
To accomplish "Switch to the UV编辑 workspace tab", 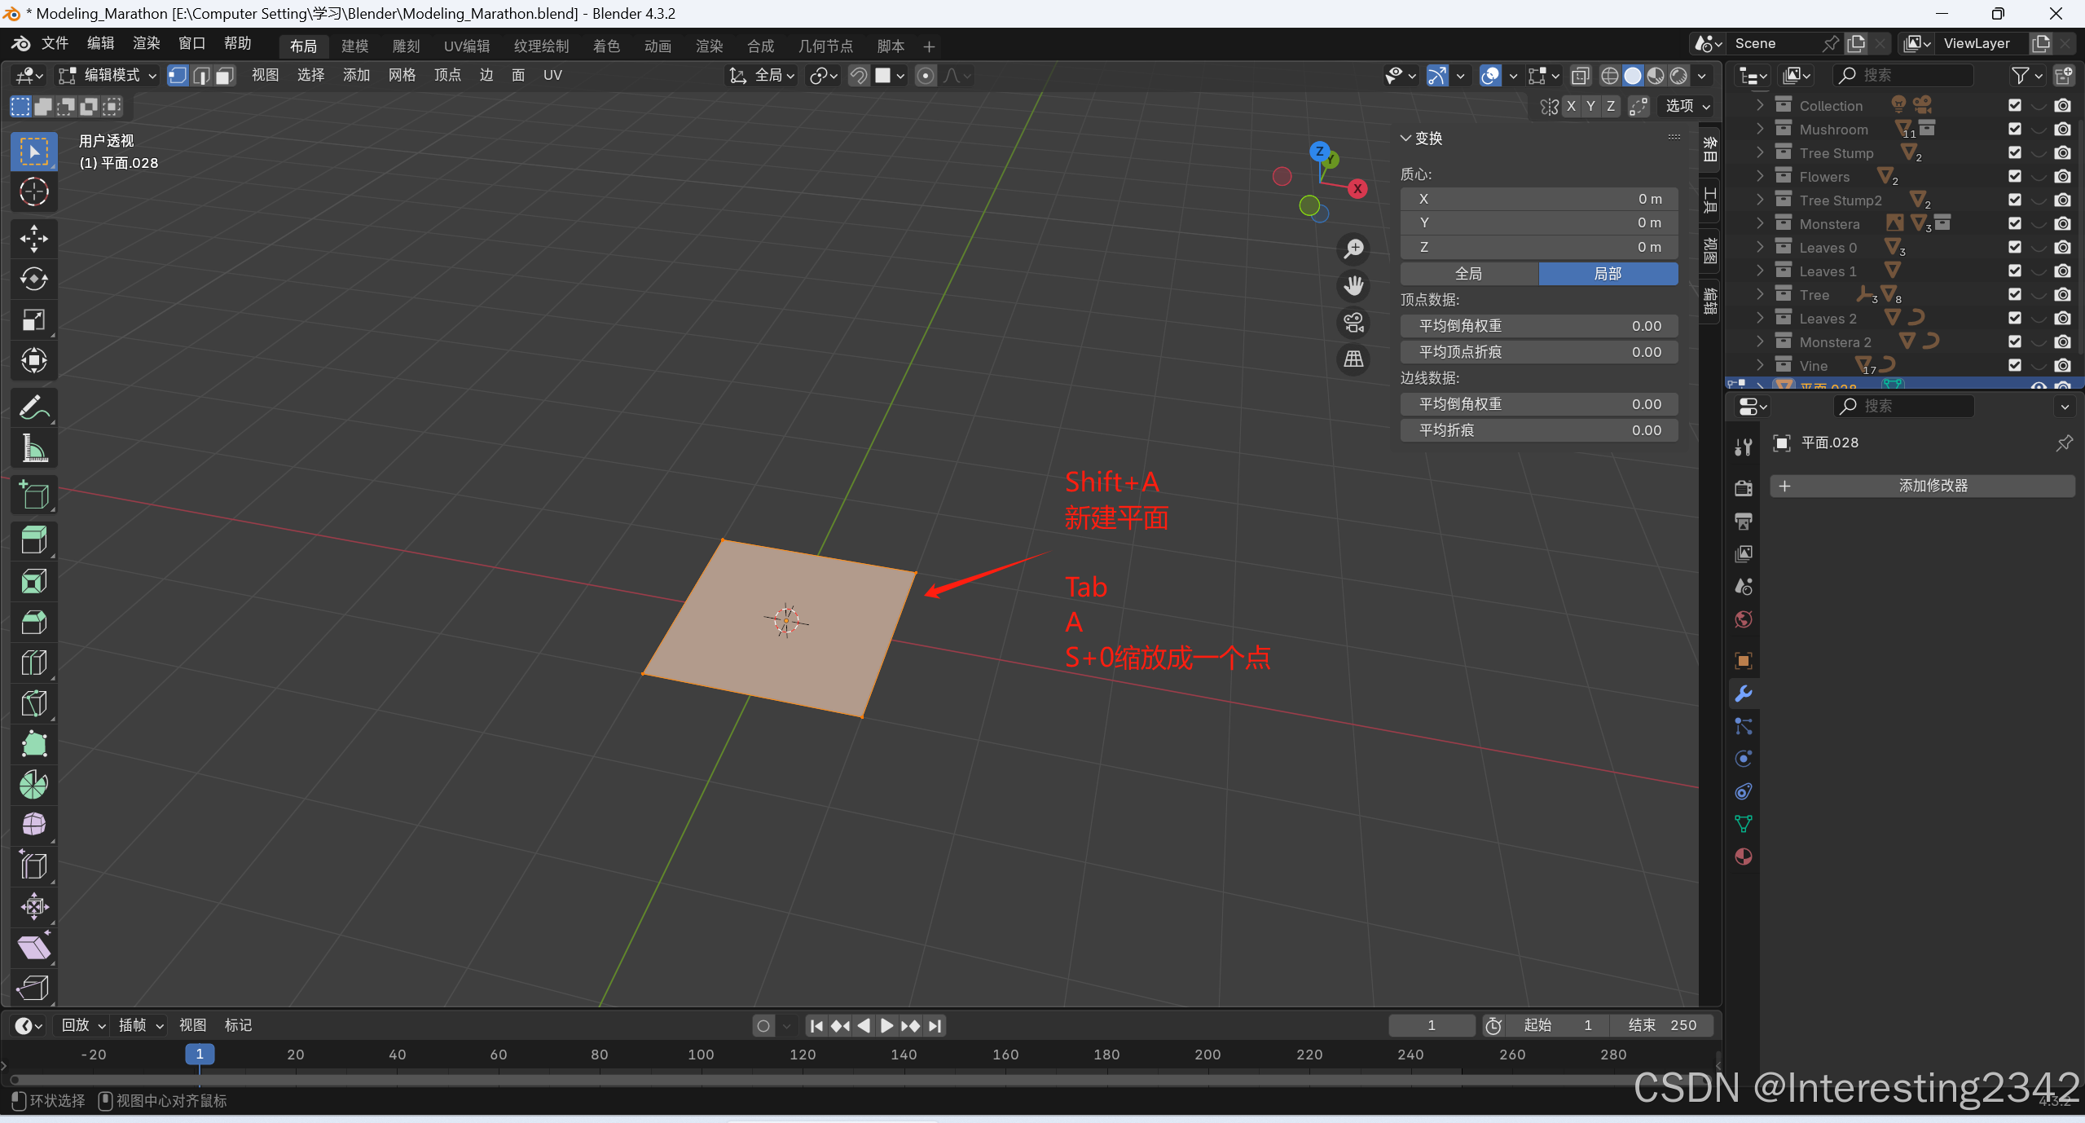I will click(x=466, y=46).
